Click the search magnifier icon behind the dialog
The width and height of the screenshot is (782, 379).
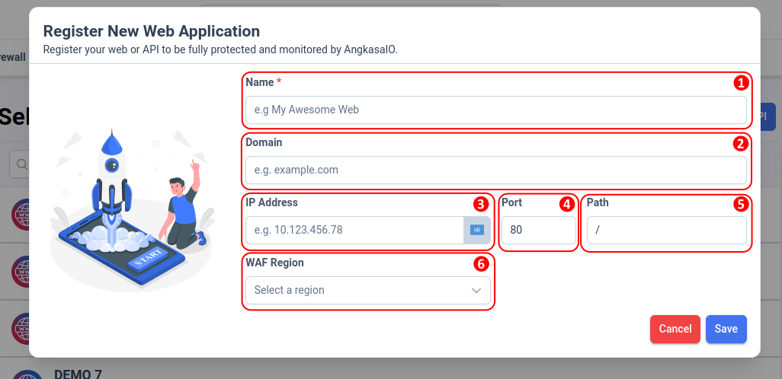click(x=21, y=164)
